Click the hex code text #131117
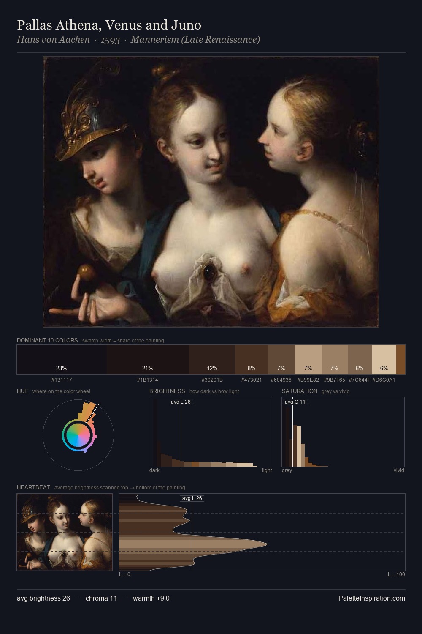The image size is (422, 634). coord(62,380)
